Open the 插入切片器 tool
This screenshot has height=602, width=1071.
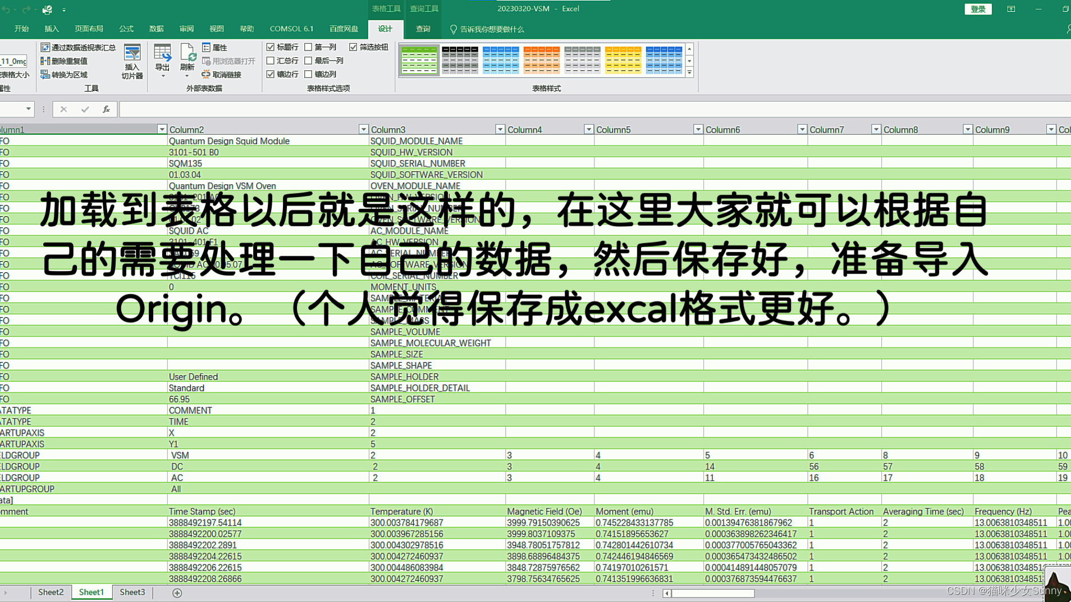coord(132,60)
